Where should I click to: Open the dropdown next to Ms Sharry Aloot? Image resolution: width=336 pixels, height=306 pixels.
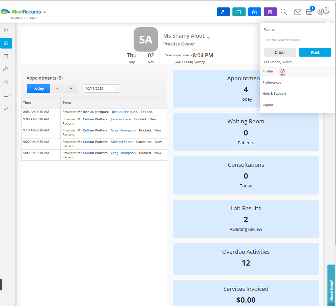[208, 38]
